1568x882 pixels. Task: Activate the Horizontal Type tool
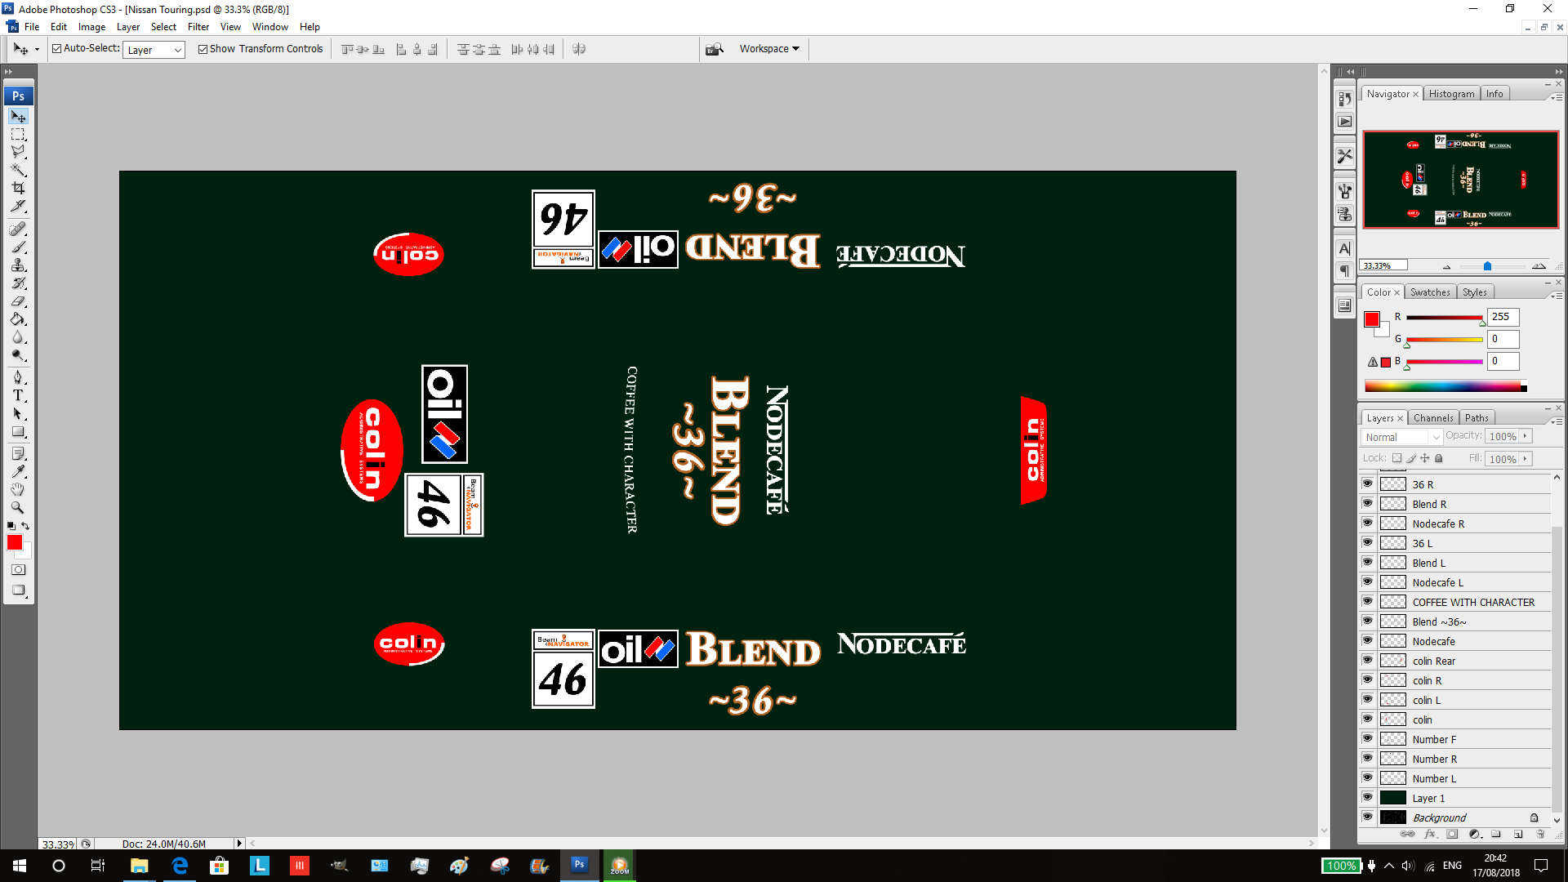pyautogui.click(x=18, y=396)
